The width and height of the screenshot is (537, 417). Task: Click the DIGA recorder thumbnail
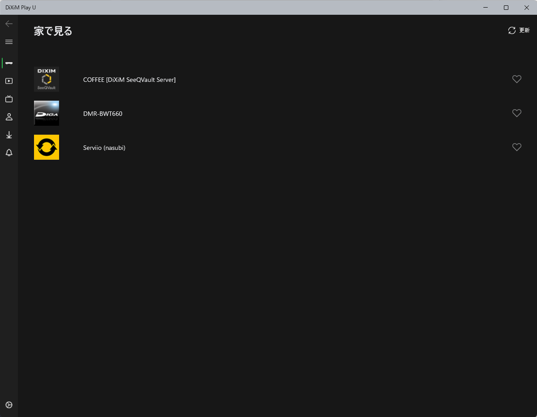click(x=47, y=113)
